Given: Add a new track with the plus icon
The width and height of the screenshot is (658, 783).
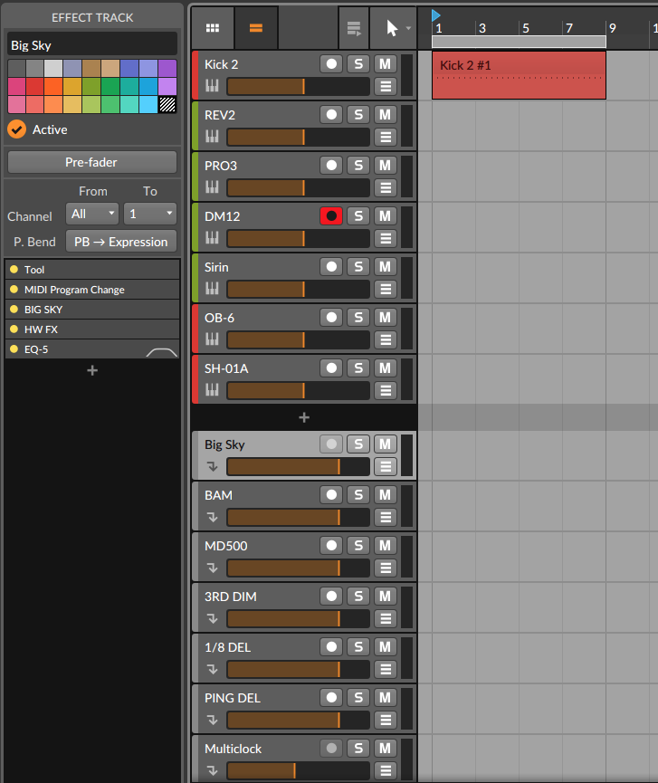Looking at the screenshot, I should 304,417.
